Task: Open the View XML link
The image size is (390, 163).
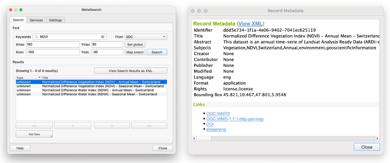Action: coord(251,24)
